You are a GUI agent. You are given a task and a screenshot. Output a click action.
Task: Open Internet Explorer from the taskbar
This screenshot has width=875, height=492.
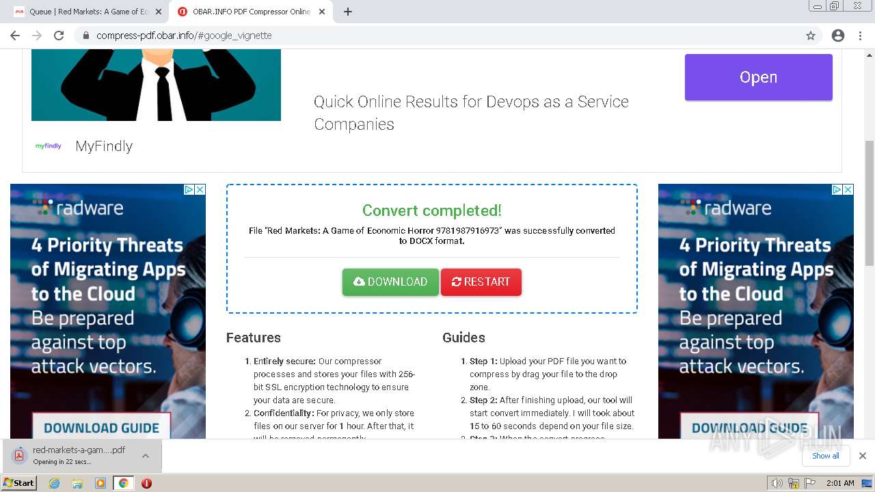(55, 482)
